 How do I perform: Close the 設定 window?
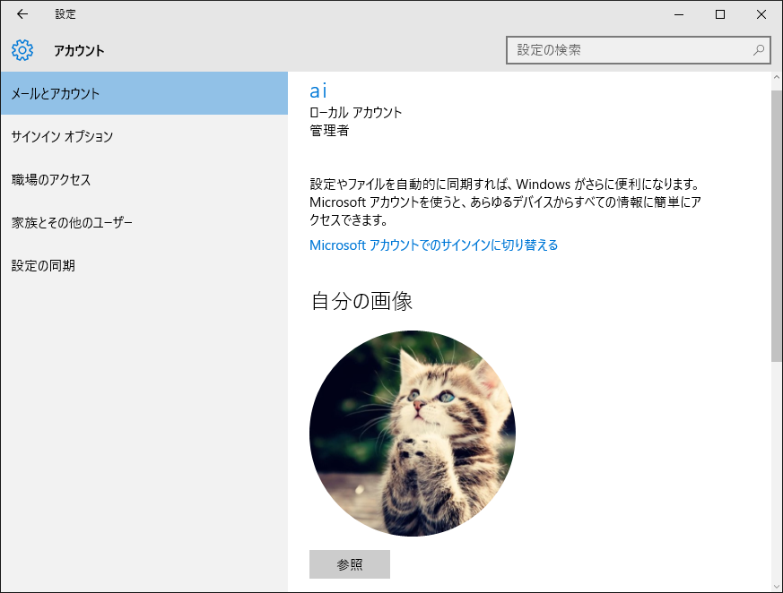tap(761, 14)
